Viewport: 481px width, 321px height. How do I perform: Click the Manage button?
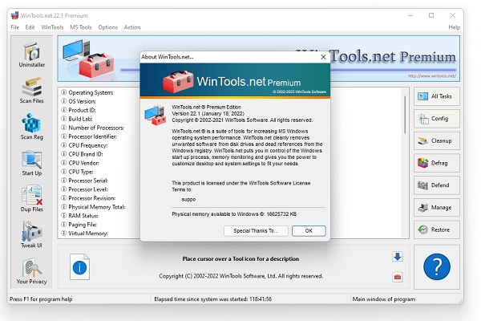click(437, 208)
